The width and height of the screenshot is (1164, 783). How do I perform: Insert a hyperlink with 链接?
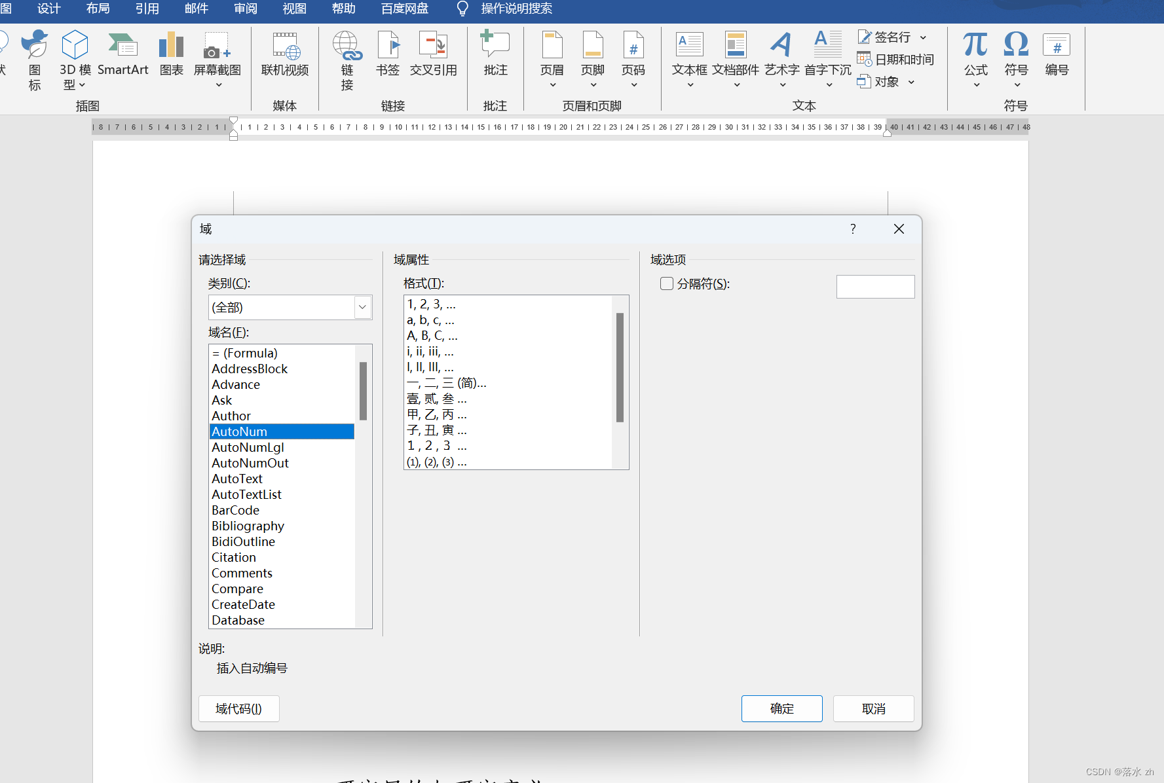tap(347, 60)
